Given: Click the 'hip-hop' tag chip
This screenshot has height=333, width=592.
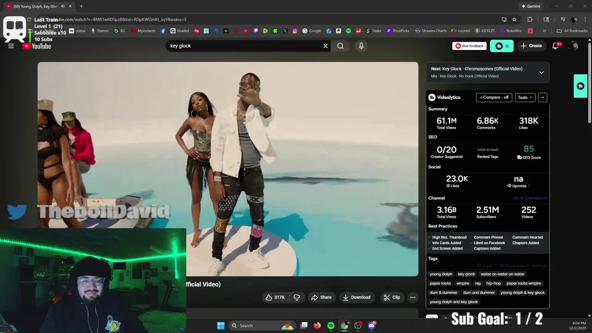Looking at the screenshot, I should click(x=493, y=284).
